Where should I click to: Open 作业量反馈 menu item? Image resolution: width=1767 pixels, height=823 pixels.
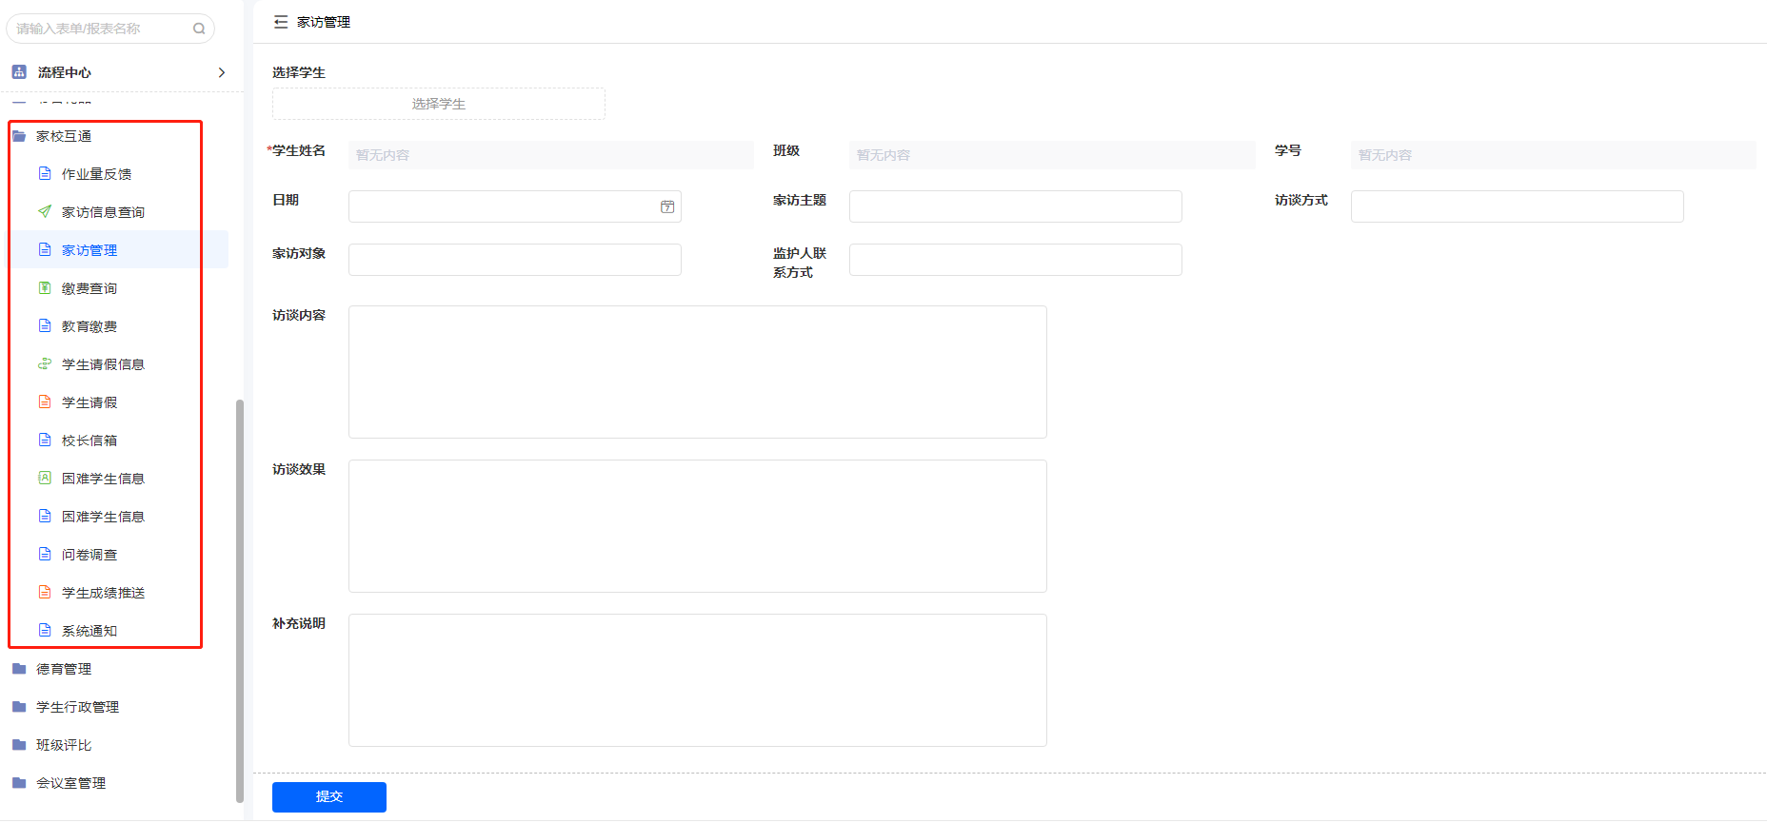(97, 174)
